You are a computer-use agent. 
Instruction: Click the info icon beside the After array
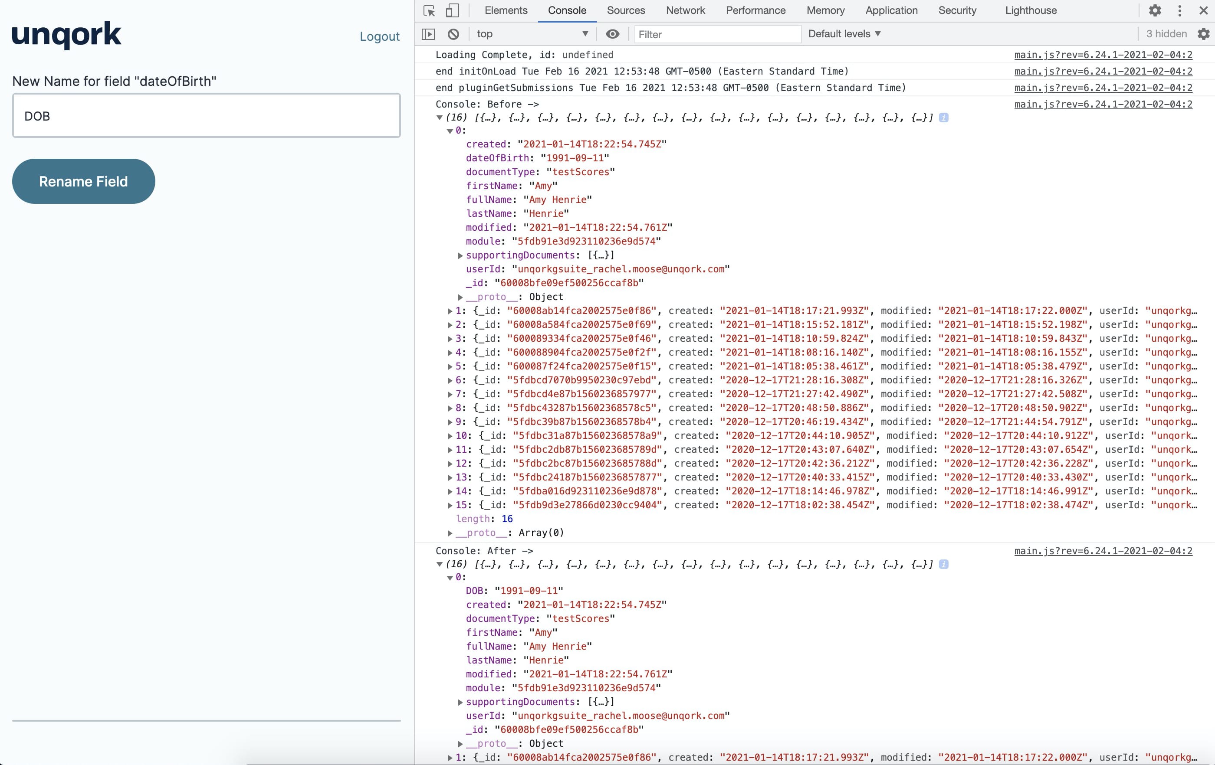point(943,564)
